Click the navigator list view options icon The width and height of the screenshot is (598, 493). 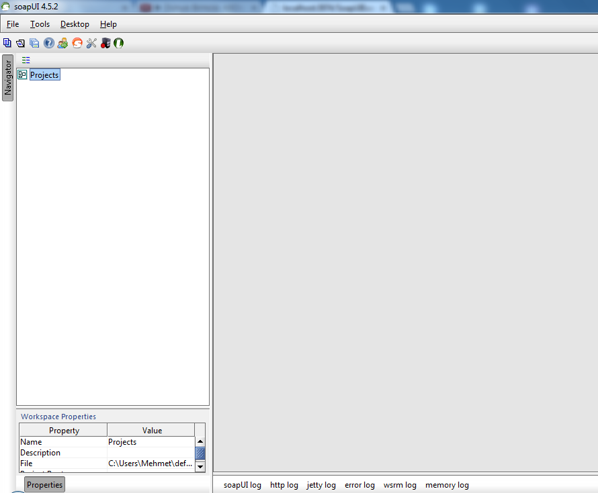pyautogui.click(x=26, y=60)
